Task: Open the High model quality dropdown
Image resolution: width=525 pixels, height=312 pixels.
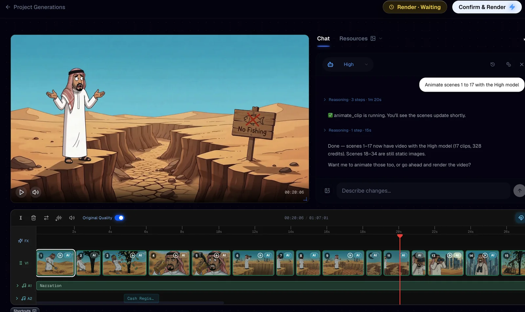Action: click(x=348, y=64)
